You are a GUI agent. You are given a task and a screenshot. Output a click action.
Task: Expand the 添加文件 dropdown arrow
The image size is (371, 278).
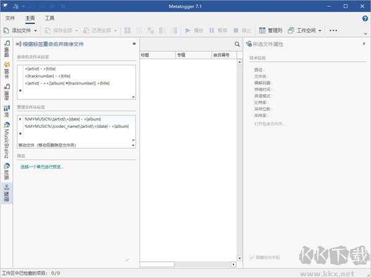click(x=35, y=31)
